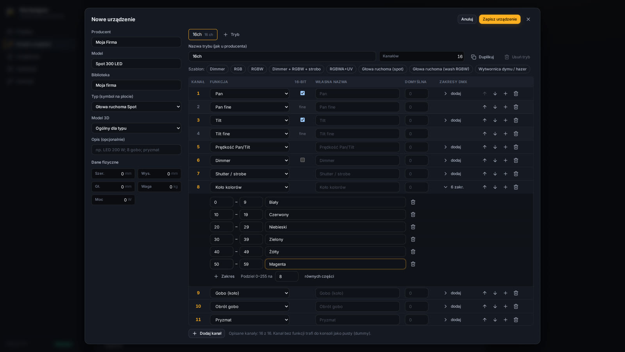The height and width of the screenshot is (352, 625).
Task: Open the Model 3D dropdown
Action: (136, 128)
